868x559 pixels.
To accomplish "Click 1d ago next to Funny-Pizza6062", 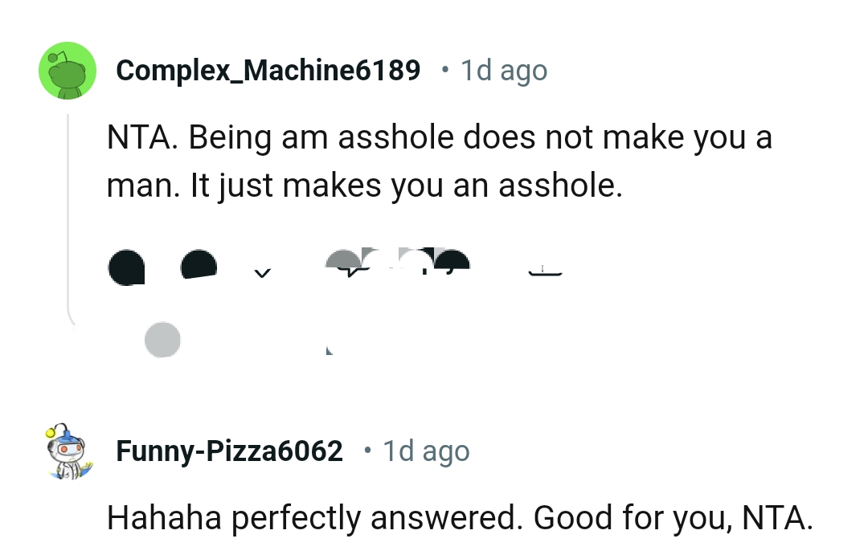I will pos(426,451).
